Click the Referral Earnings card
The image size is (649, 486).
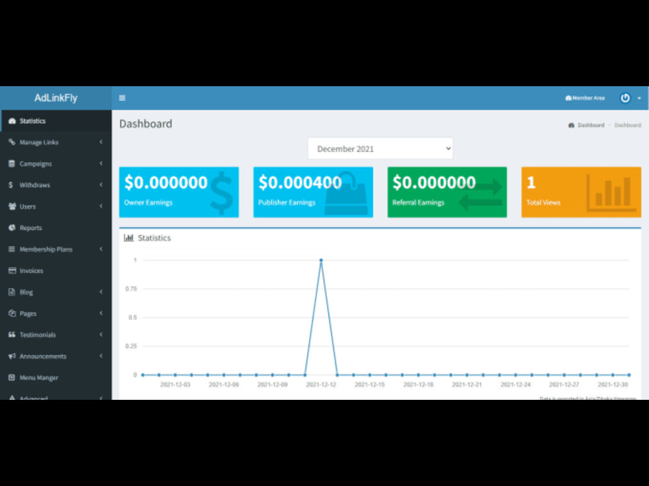point(447,192)
